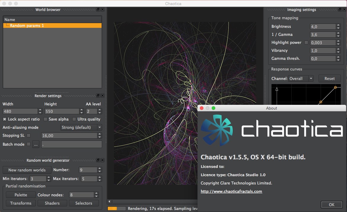Click the Colour nodes value field

82,195
